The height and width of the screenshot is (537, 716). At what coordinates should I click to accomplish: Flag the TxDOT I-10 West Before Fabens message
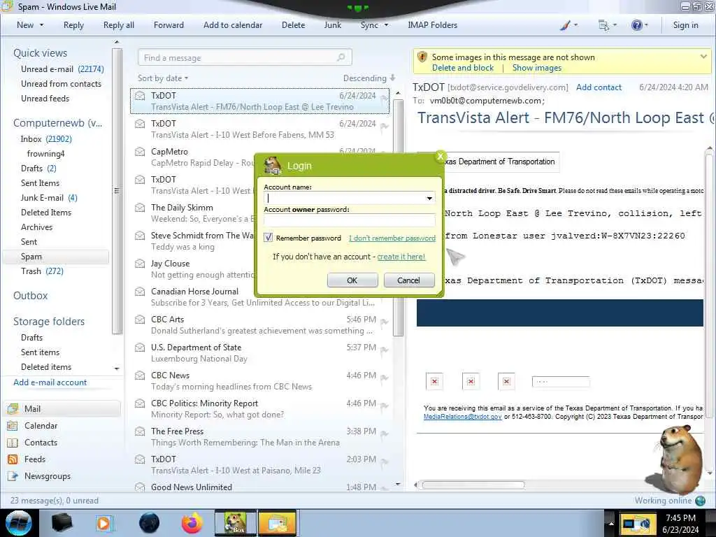click(385, 127)
